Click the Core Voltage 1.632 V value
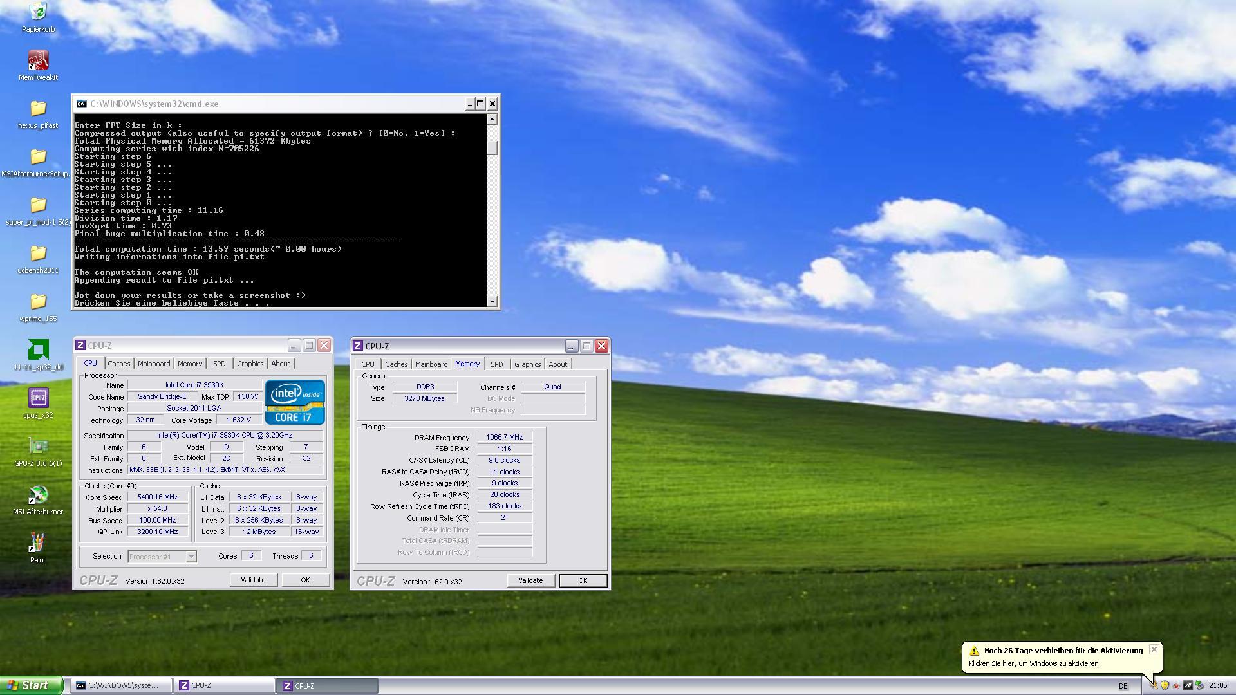This screenshot has height=695, width=1236. (239, 420)
